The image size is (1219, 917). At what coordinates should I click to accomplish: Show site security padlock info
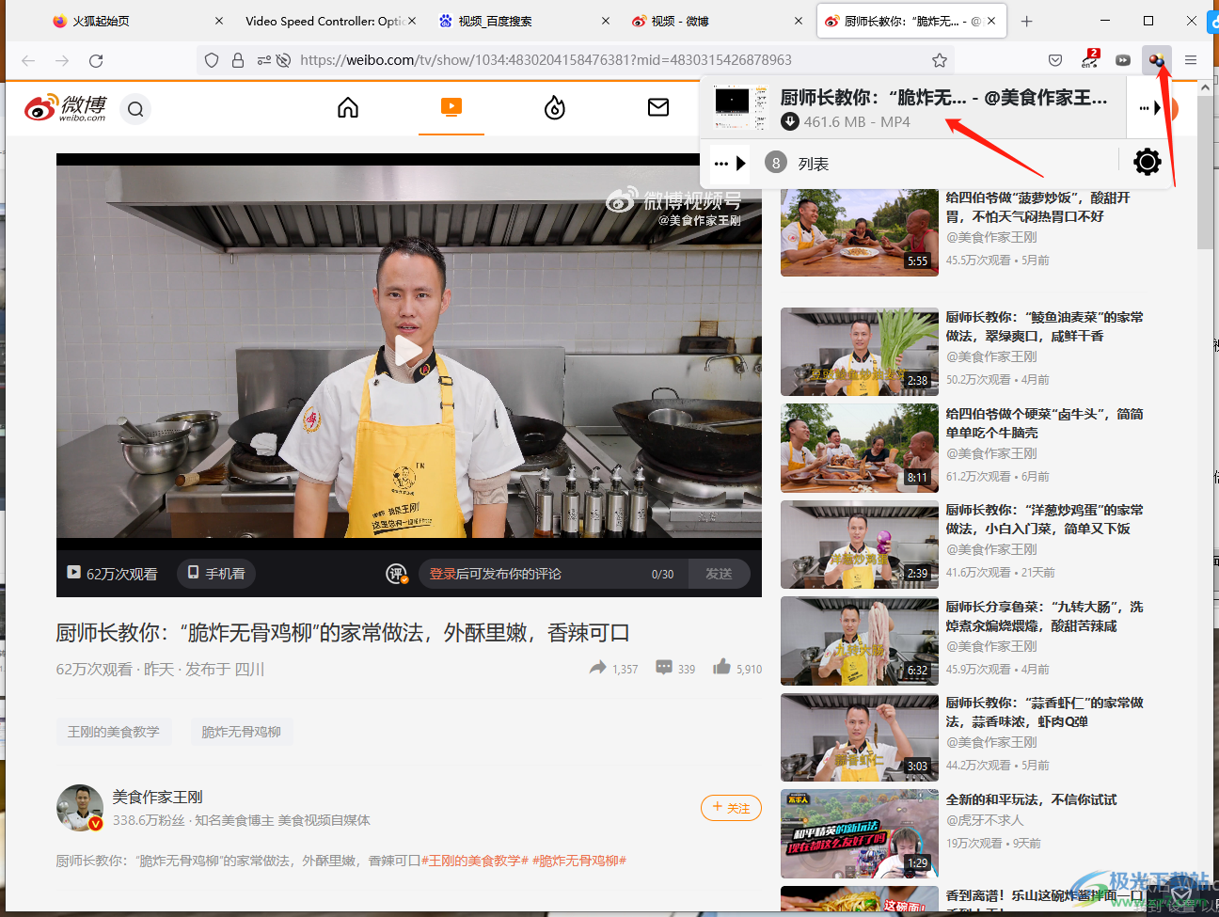pos(238,60)
